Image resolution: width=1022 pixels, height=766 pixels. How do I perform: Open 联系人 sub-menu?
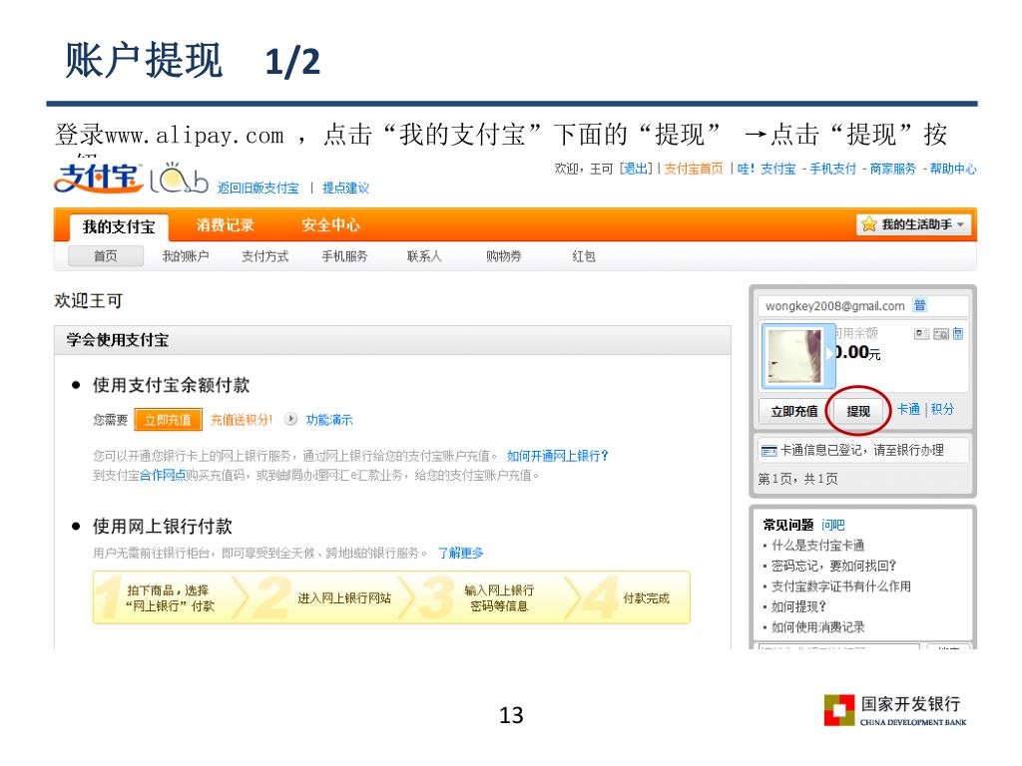click(x=424, y=256)
